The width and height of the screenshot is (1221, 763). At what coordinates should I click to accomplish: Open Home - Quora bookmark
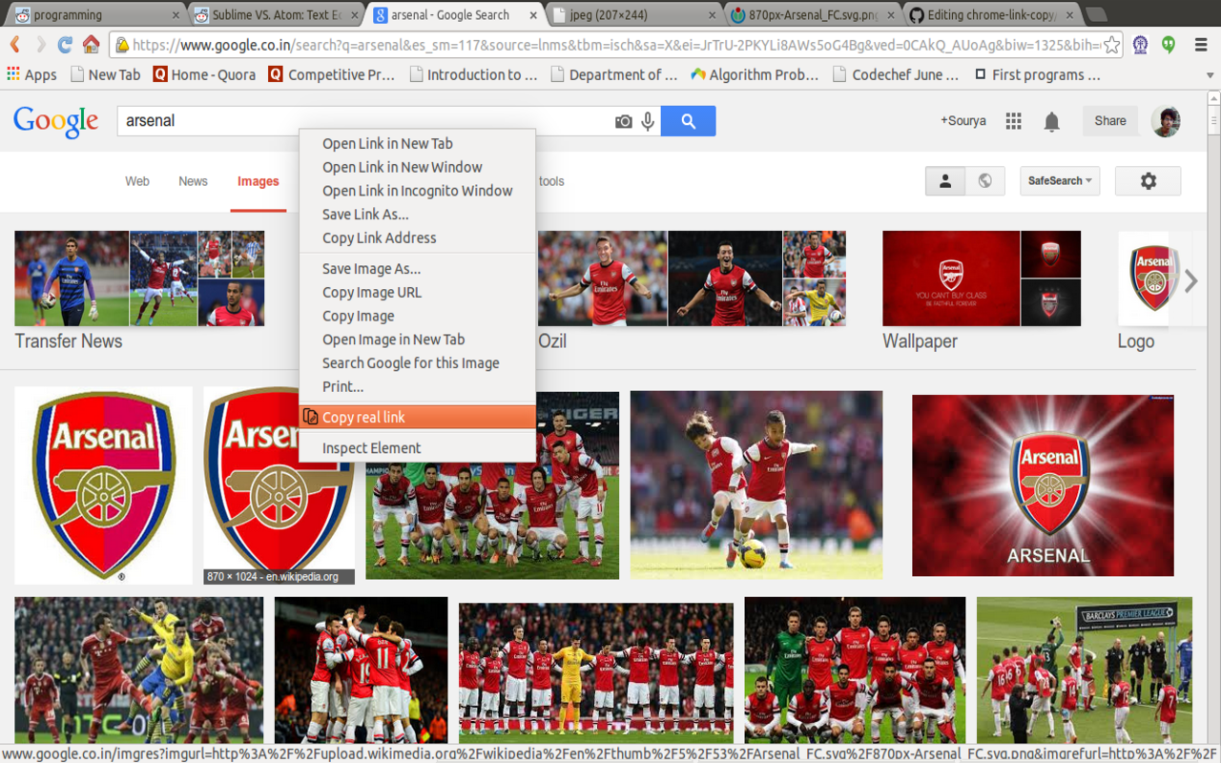(204, 74)
